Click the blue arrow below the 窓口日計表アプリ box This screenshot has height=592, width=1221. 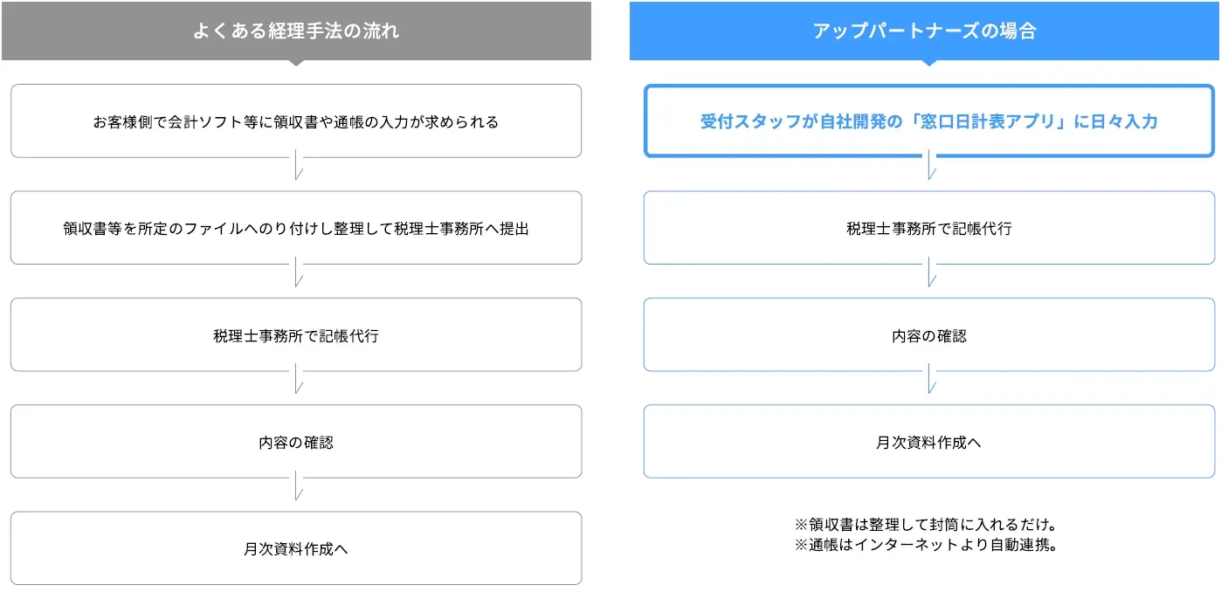(x=929, y=166)
